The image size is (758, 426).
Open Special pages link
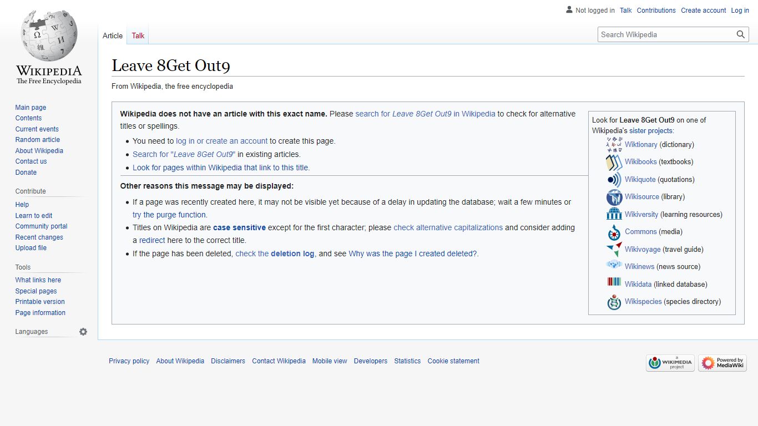click(36, 291)
